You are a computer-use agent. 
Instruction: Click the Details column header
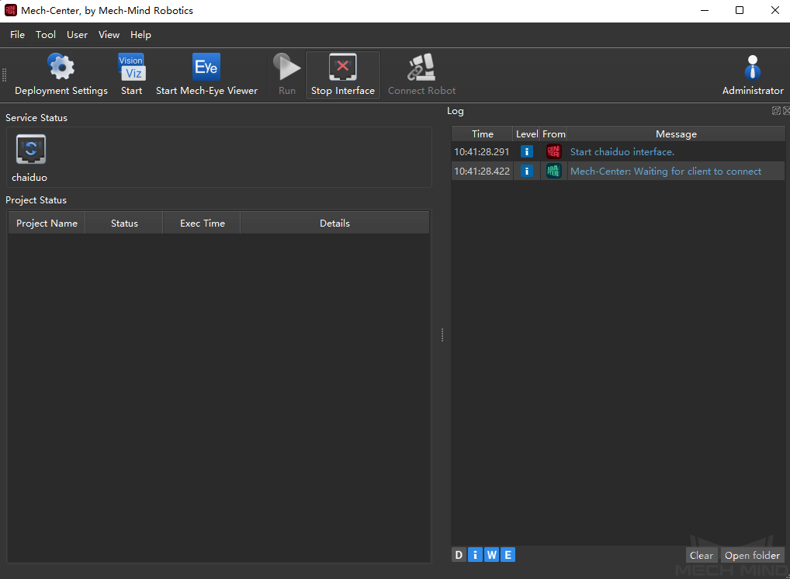tap(334, 224)
